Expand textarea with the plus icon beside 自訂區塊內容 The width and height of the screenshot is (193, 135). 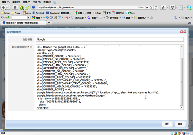(x=28, y=47)
